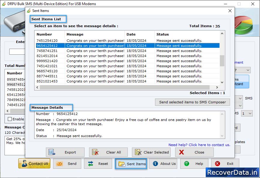The image size is (260, 178).
Task: Select row with number 9685745120
Action: click(128, 71)
